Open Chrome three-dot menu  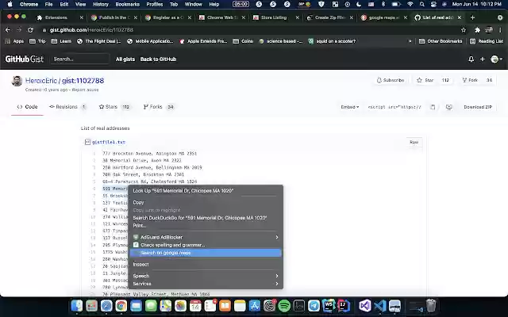[500, 30]
